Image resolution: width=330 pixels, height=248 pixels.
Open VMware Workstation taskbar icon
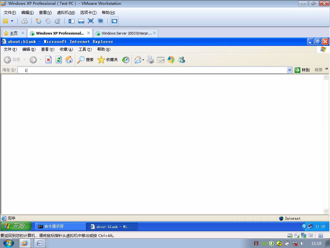click(x=24, y=243)
